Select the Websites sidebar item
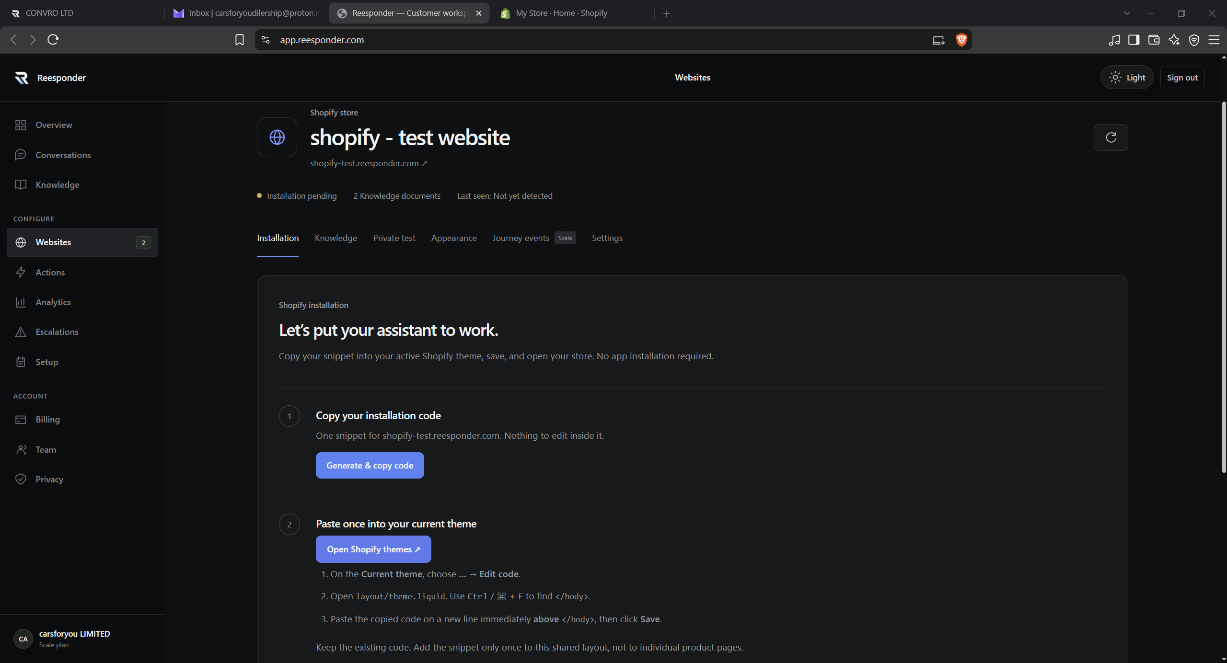 [x=82, y=242]
